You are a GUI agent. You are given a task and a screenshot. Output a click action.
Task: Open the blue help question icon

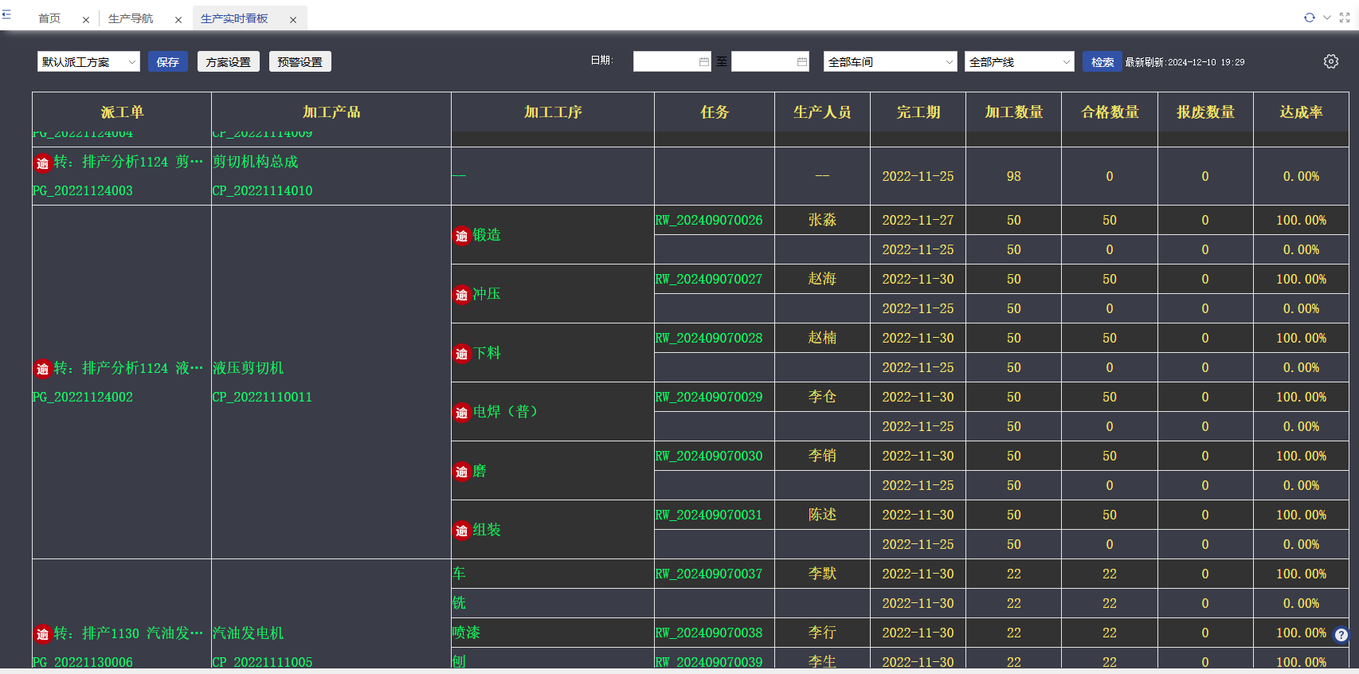point(1341,634)
